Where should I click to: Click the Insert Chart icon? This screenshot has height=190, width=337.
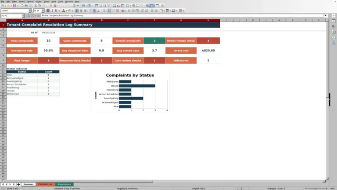[x=118, y=6]
